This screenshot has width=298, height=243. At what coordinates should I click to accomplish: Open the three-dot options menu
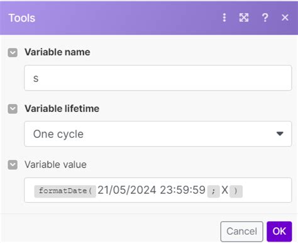224,18
